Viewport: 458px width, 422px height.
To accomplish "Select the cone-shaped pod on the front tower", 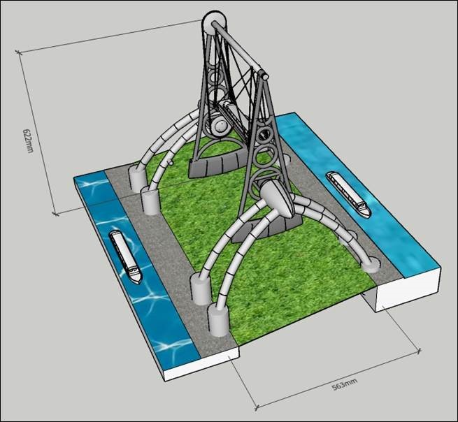I will (278, 200).
